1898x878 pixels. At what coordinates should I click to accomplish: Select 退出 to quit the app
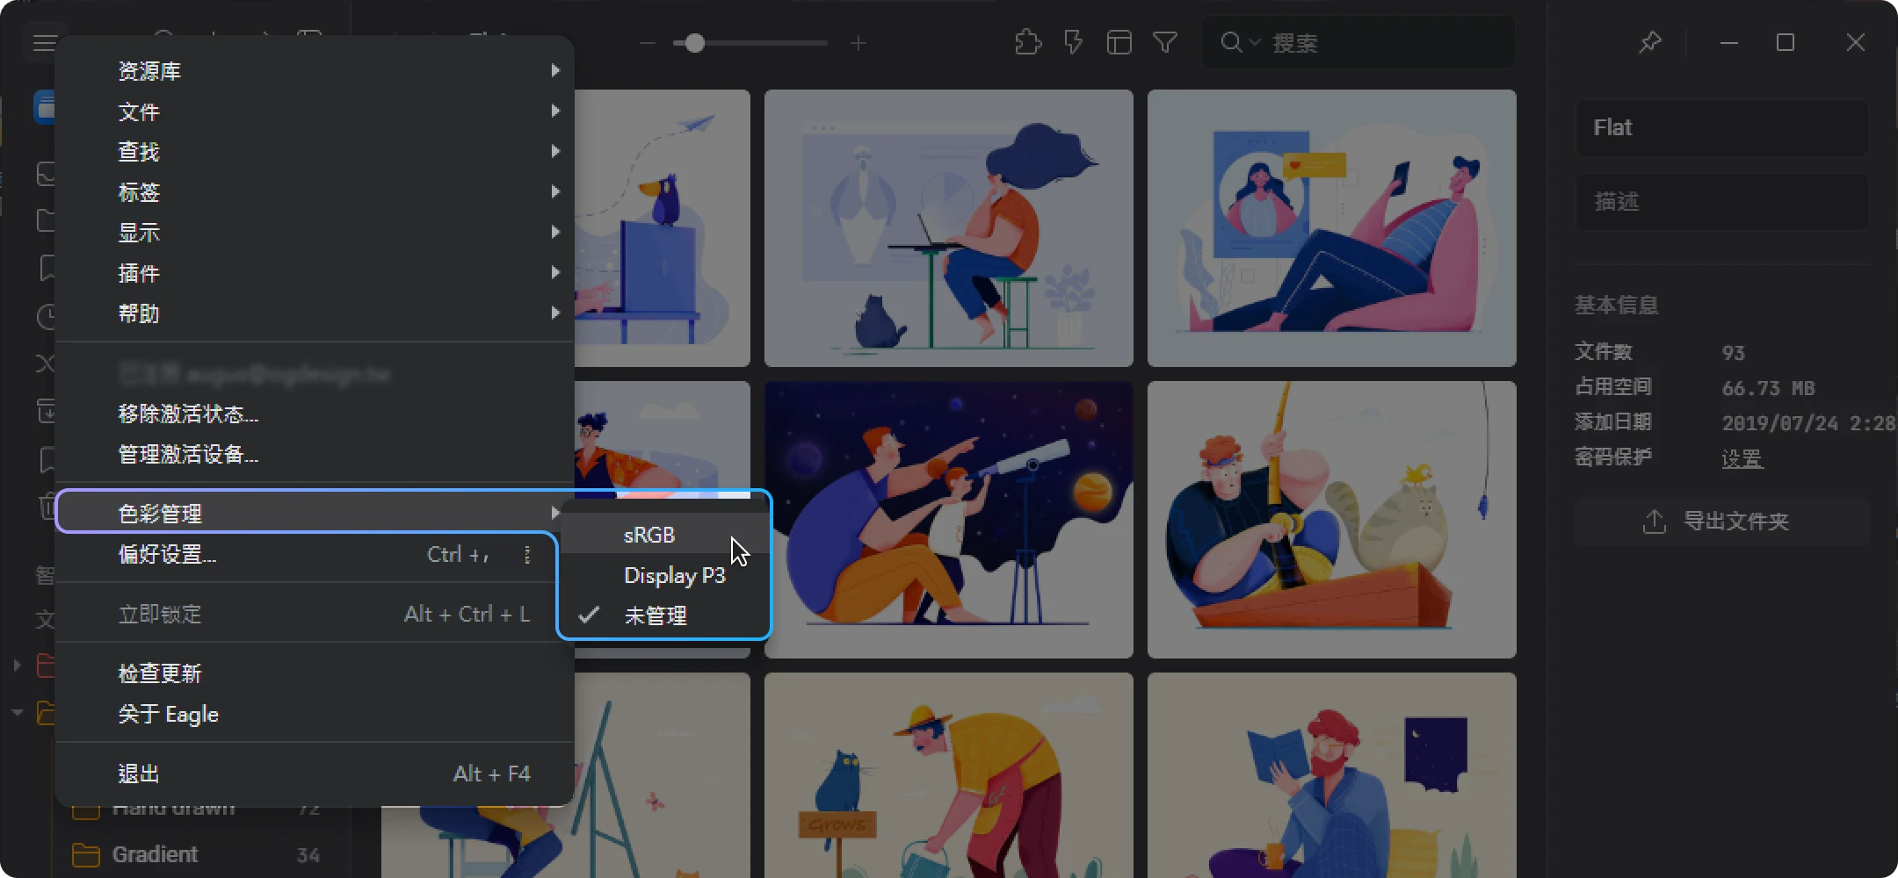315,774
